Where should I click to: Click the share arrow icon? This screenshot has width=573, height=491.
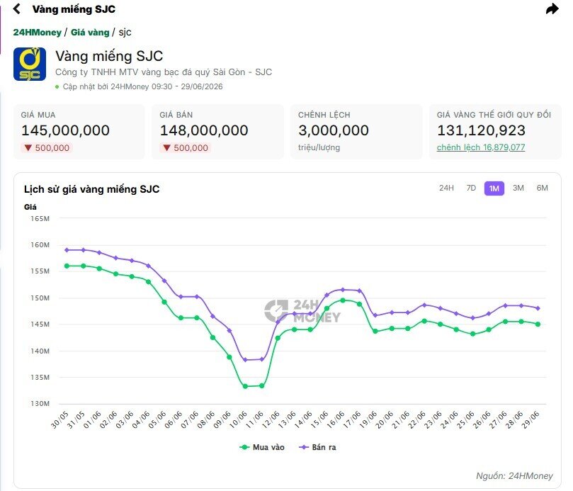(552, 9)
